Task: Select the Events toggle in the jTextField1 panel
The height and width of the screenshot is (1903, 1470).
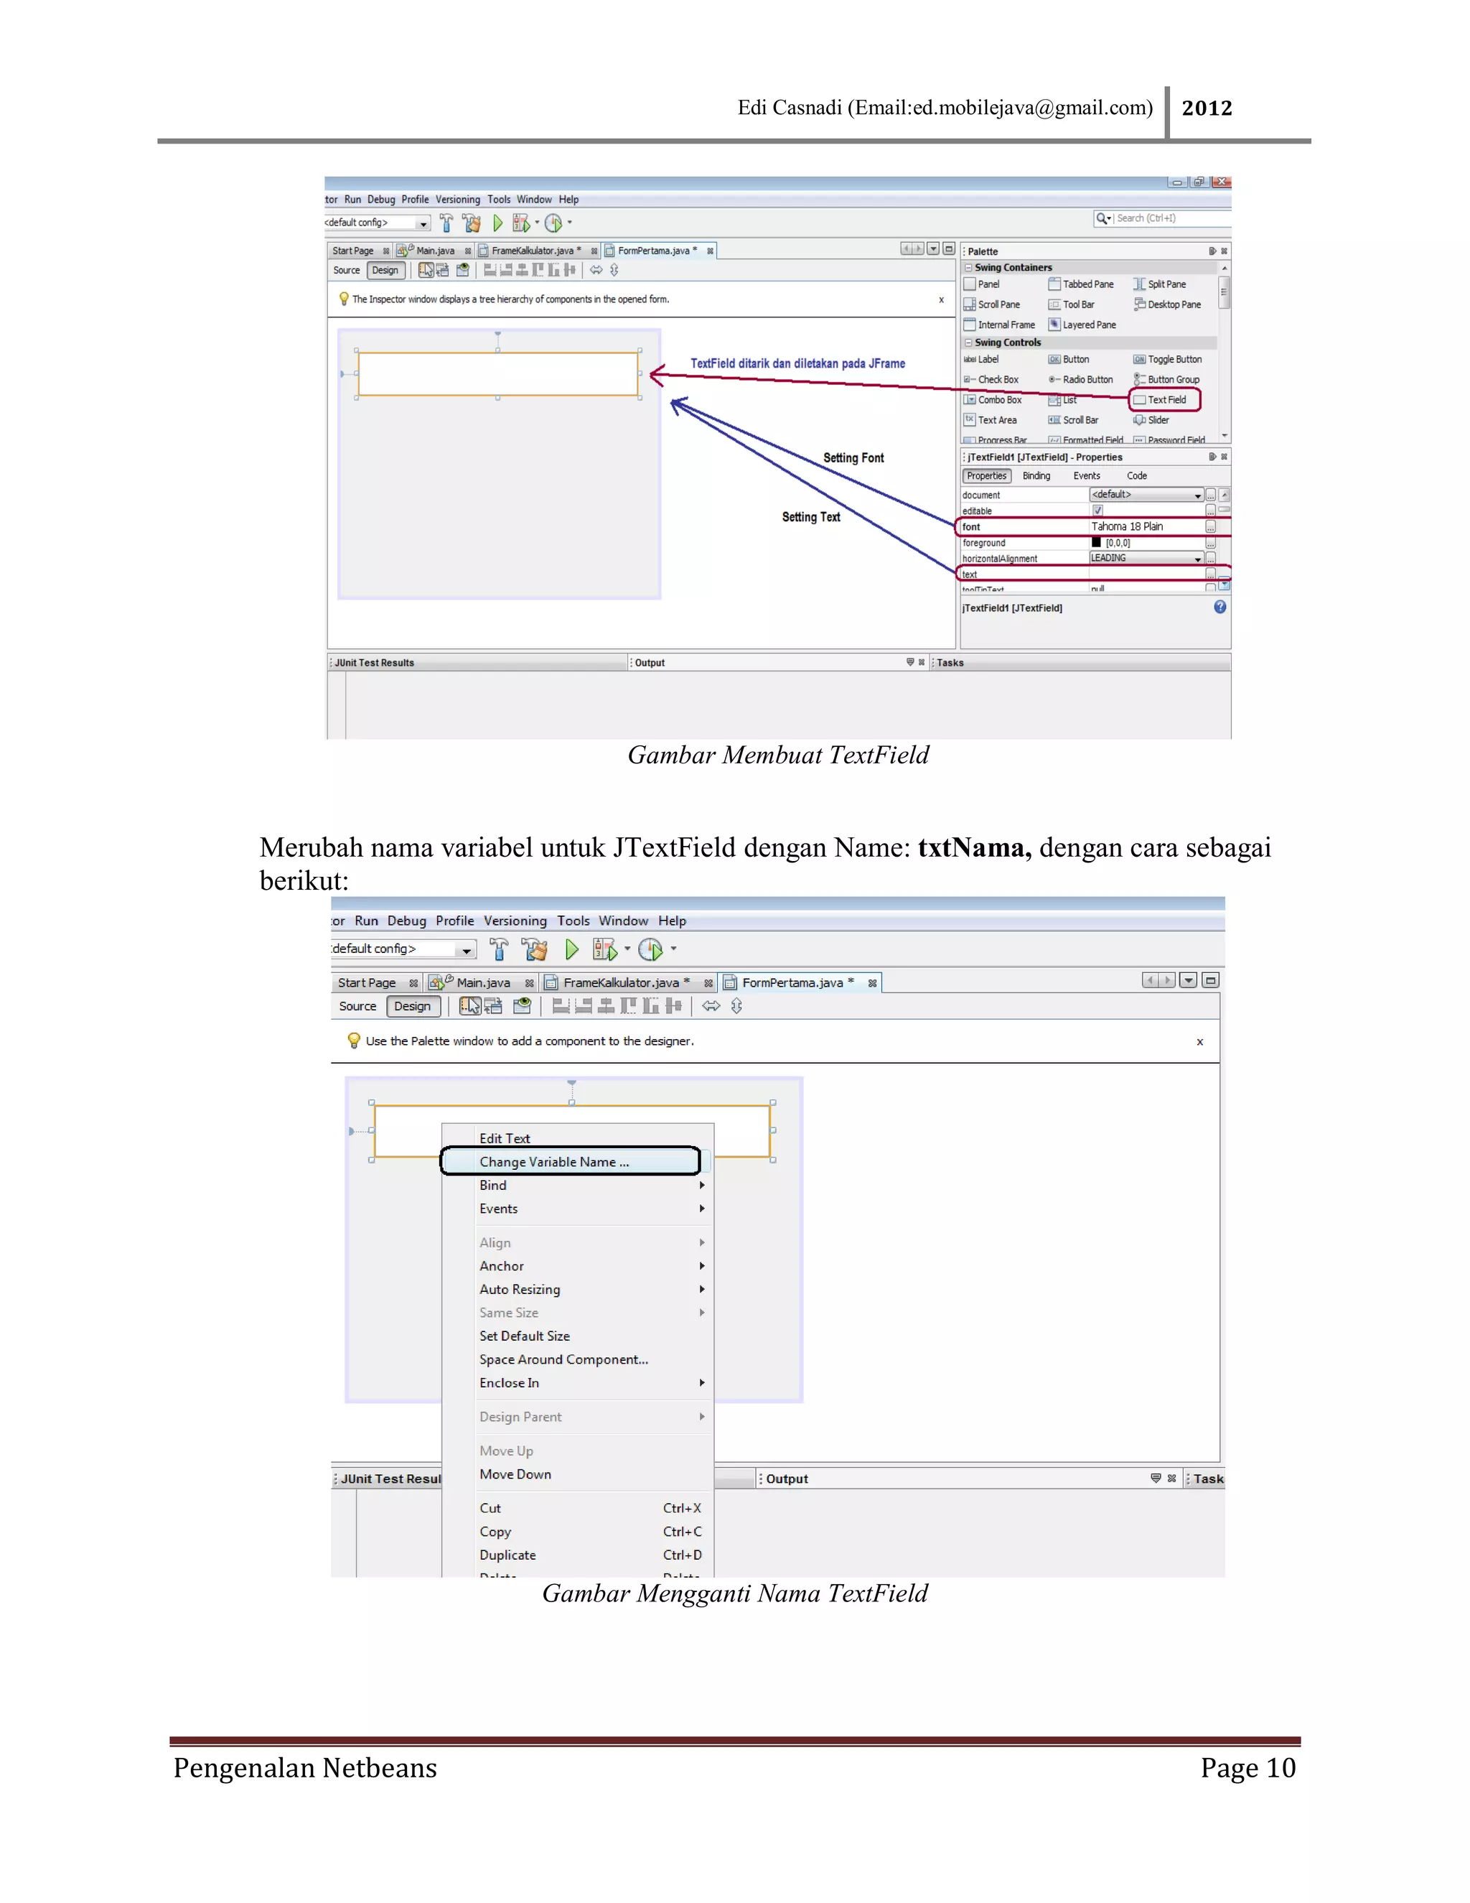Action: pyautogui.click(x=1087, y=475)
